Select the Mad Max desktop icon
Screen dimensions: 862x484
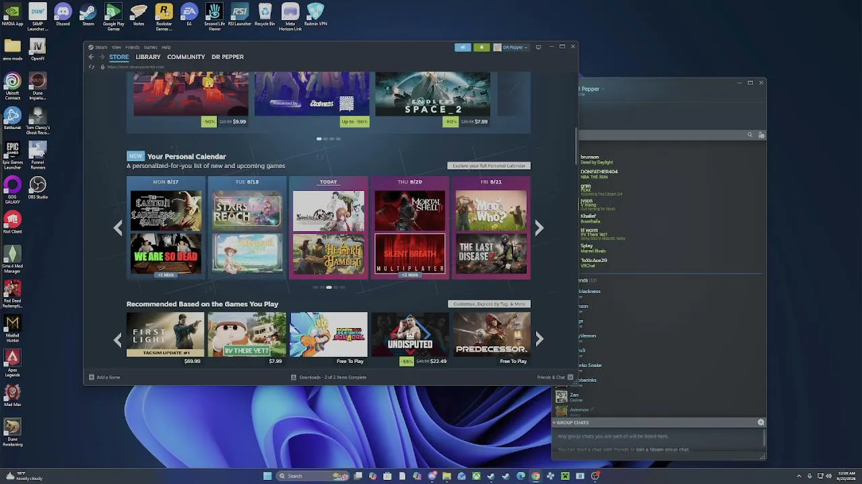pyautogui.click(x=12, y=395)
